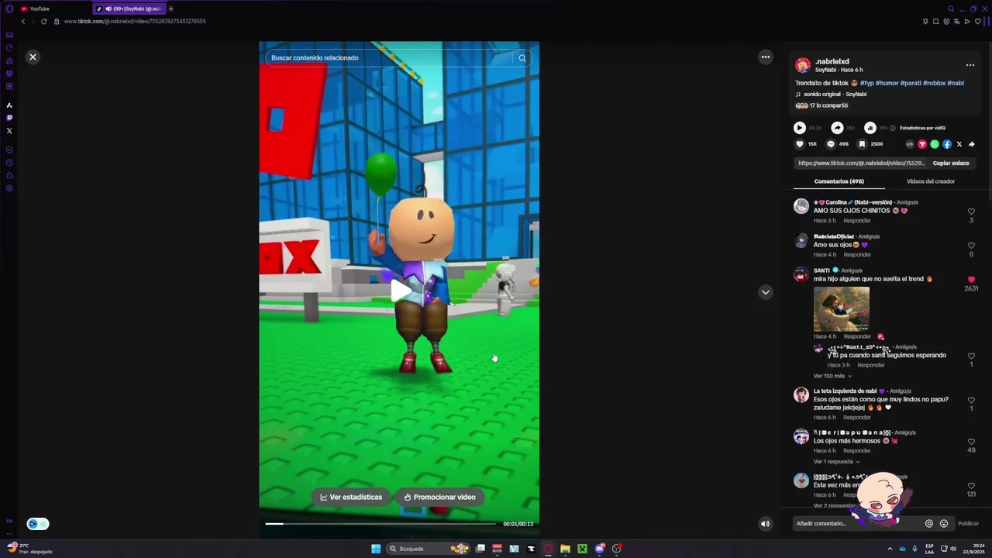Reload the page with refresh icon

44,22
